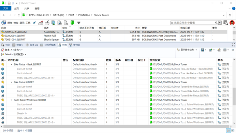The width and height of the screenshot is (236, 133).
Task: Click the edit pencil icon in contains toolbar
Action: tap(219, 50)
